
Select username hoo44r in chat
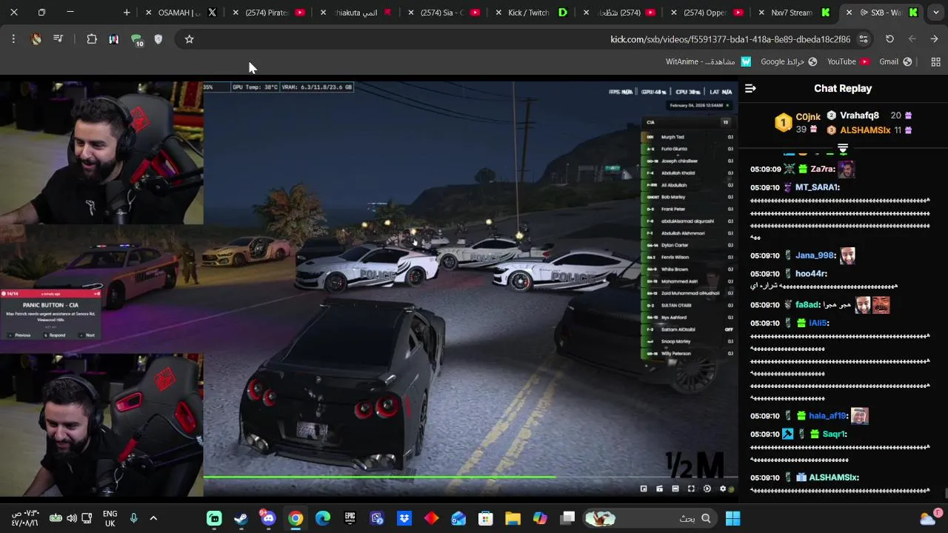810,274
